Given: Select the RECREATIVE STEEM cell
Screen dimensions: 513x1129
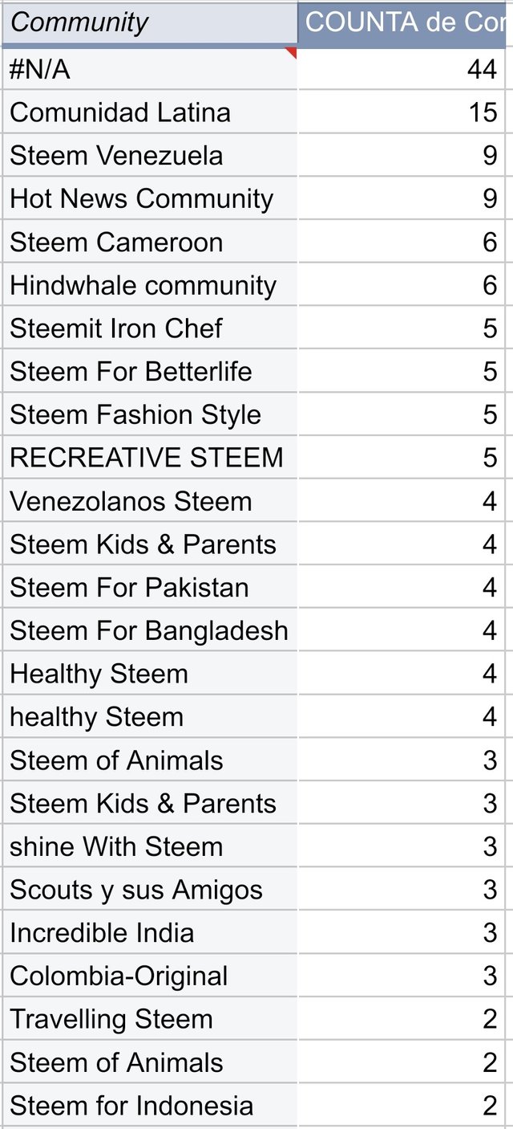Looking at the screenshot, I should (x=149, y=458).
